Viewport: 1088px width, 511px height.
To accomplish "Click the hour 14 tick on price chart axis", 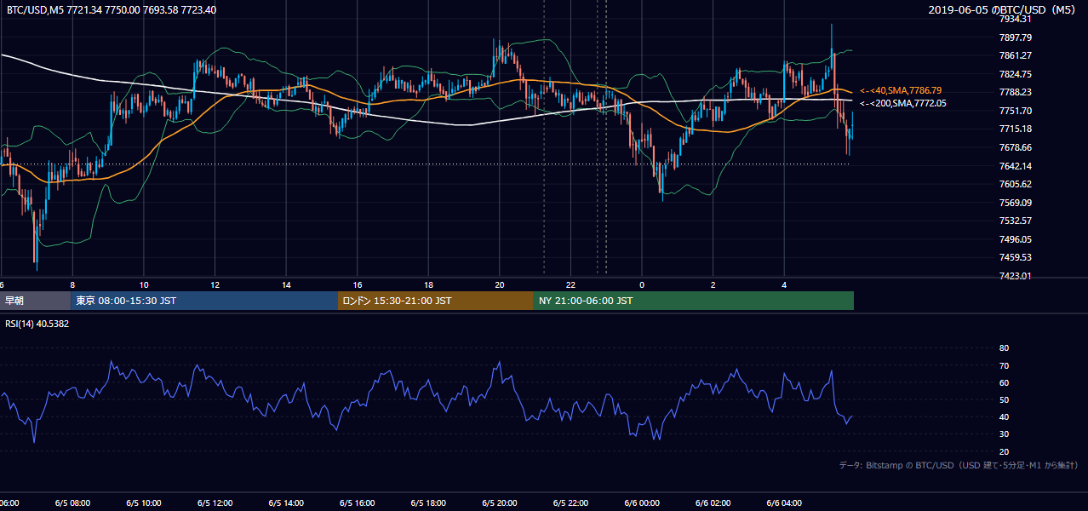I will [x=287, y=285].
